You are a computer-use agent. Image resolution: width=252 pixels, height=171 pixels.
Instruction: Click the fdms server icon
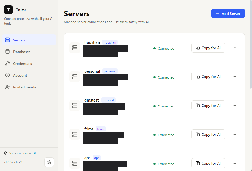(x=75, y=134)
